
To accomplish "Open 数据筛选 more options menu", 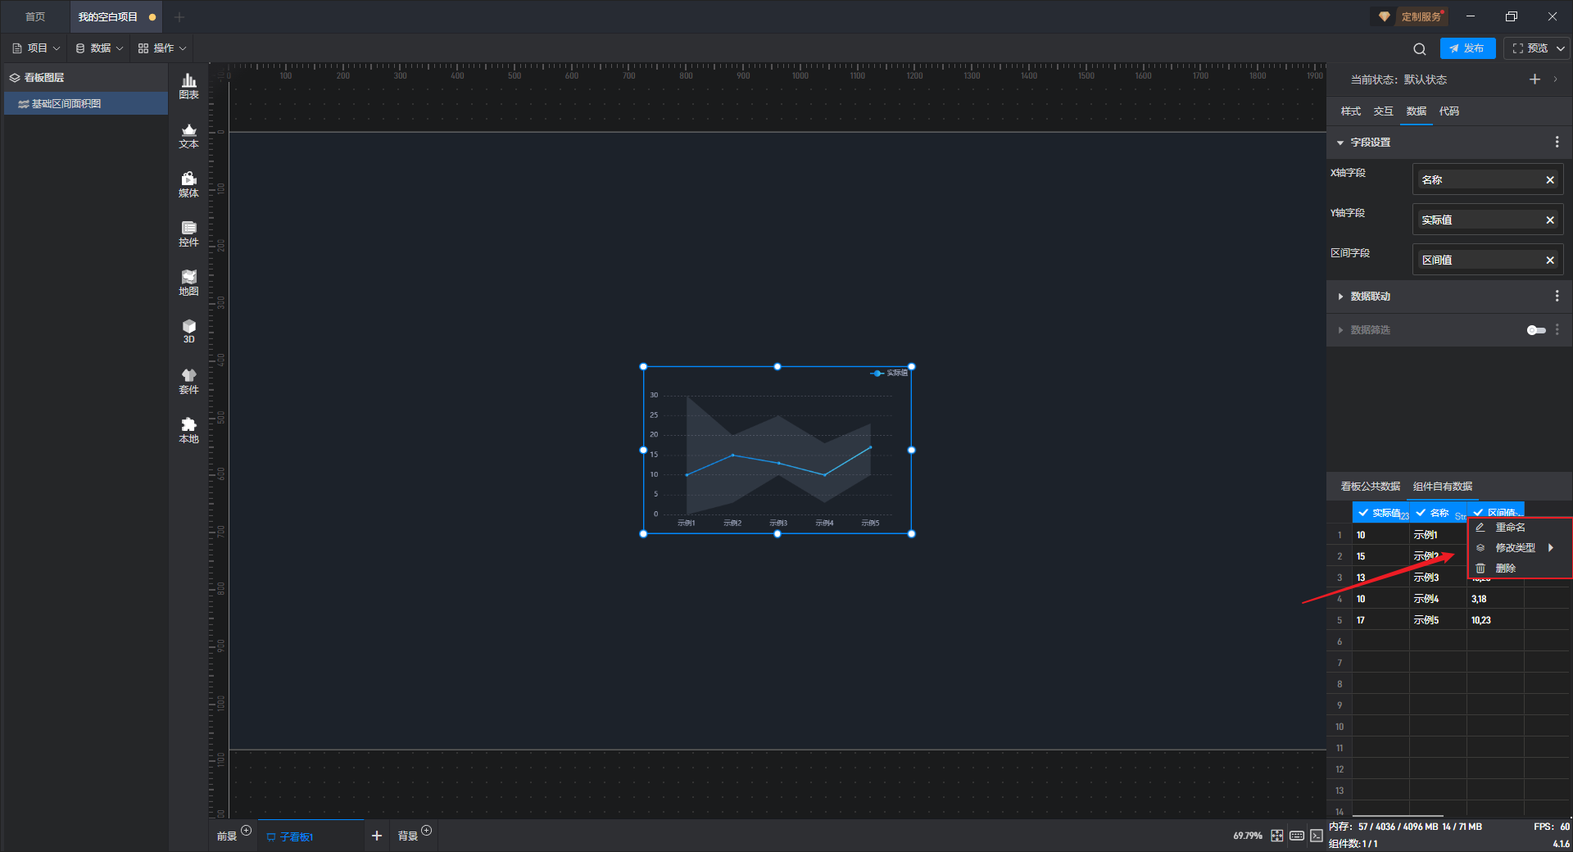I will [x=1557, y=329].
